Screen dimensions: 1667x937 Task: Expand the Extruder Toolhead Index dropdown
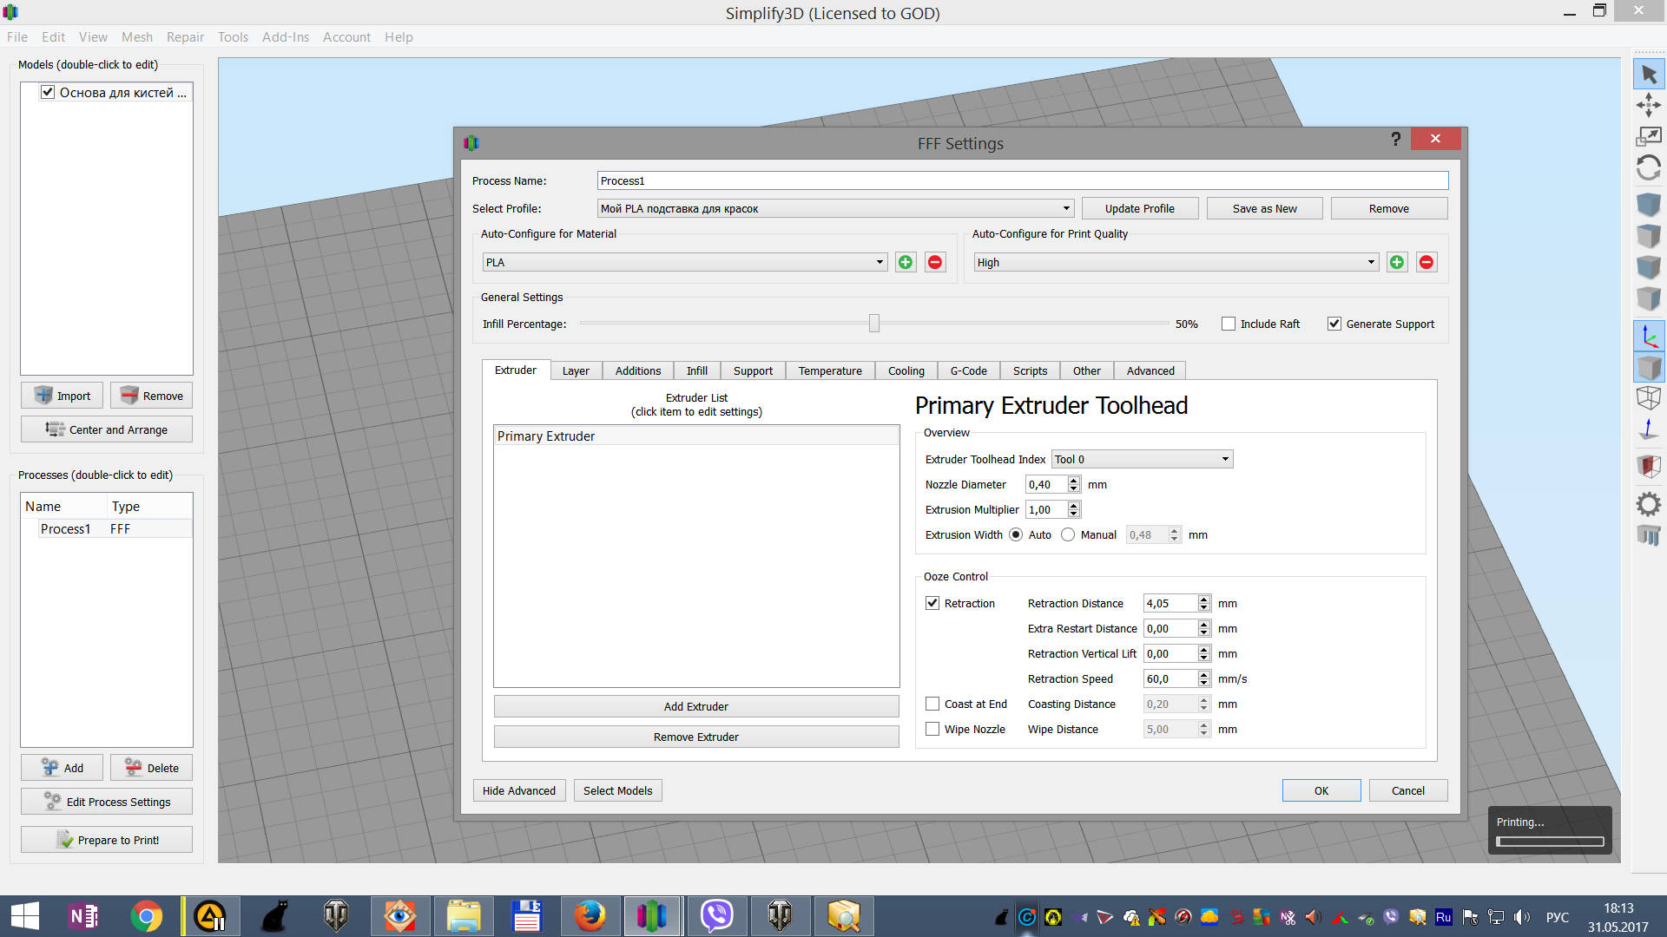(1142, 459)
